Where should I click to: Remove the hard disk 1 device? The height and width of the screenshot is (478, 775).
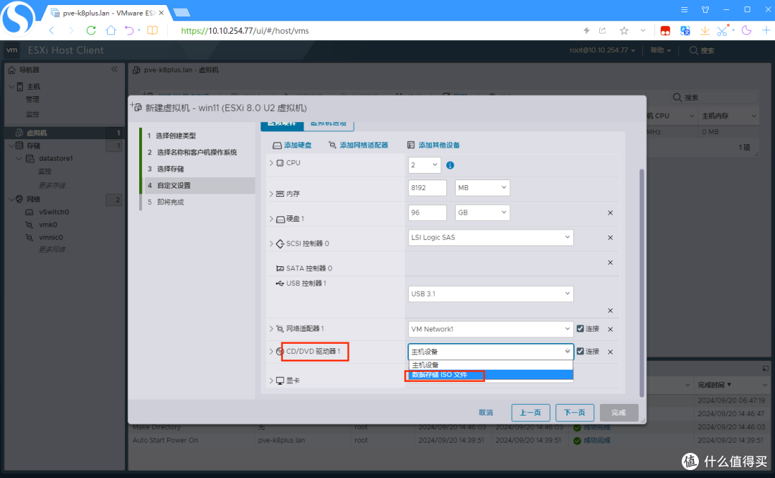point(610,212)
